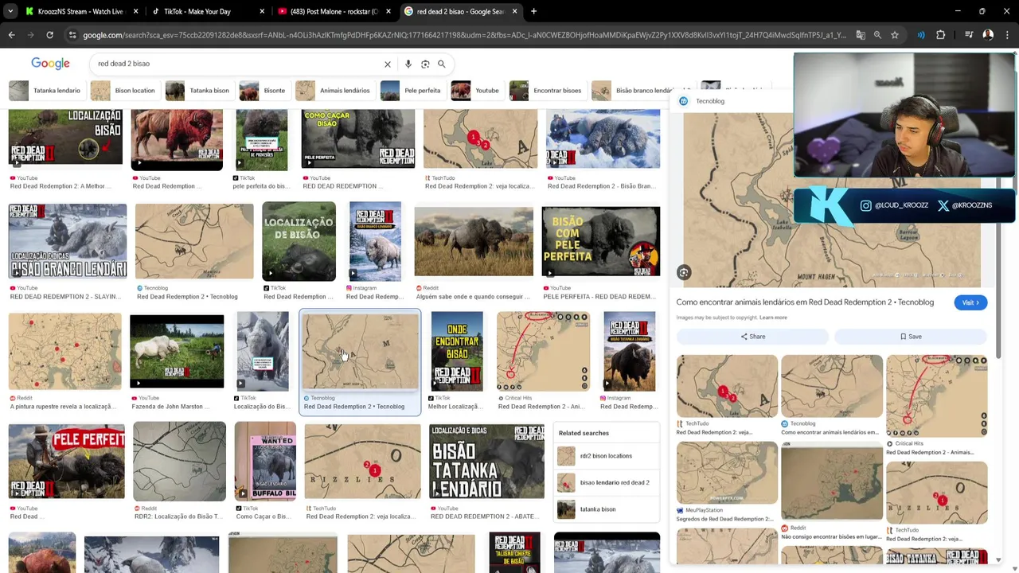Open the zoom magnifier icon in address bar
Image resolution: width=1019 pixels, height=573 pixels.
click(x=877, y=35)
